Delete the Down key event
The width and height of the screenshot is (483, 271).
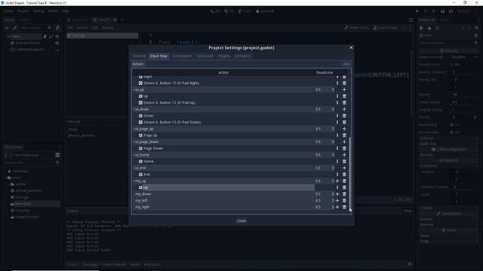click(x=344, y=116)
